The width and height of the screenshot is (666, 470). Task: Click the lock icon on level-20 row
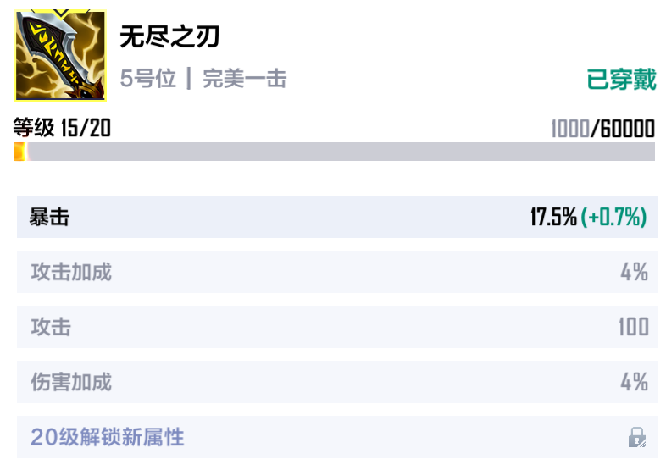pos(637,437)
